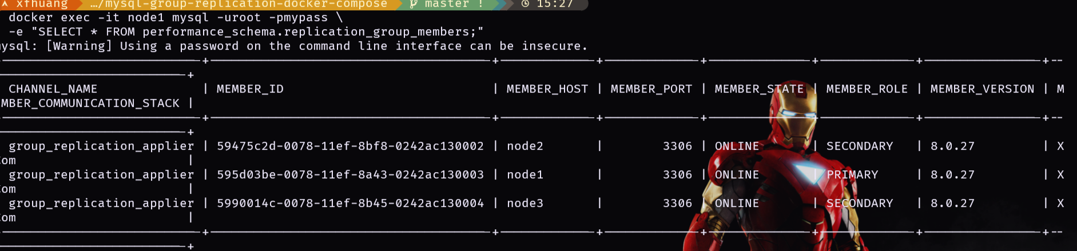Click the MEMBER_ROLE column header
The height and width of the screenshot is (251, 1077).
coord(867,89)
